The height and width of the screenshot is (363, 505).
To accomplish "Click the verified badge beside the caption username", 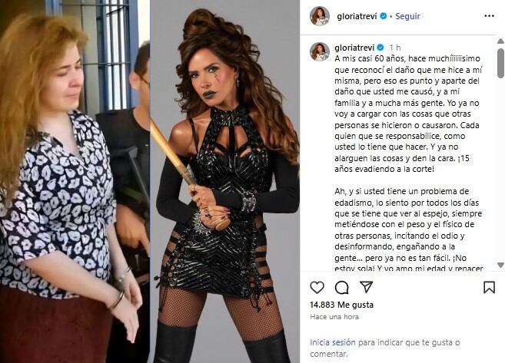I will pyautogui.click(x=380, y=48).
